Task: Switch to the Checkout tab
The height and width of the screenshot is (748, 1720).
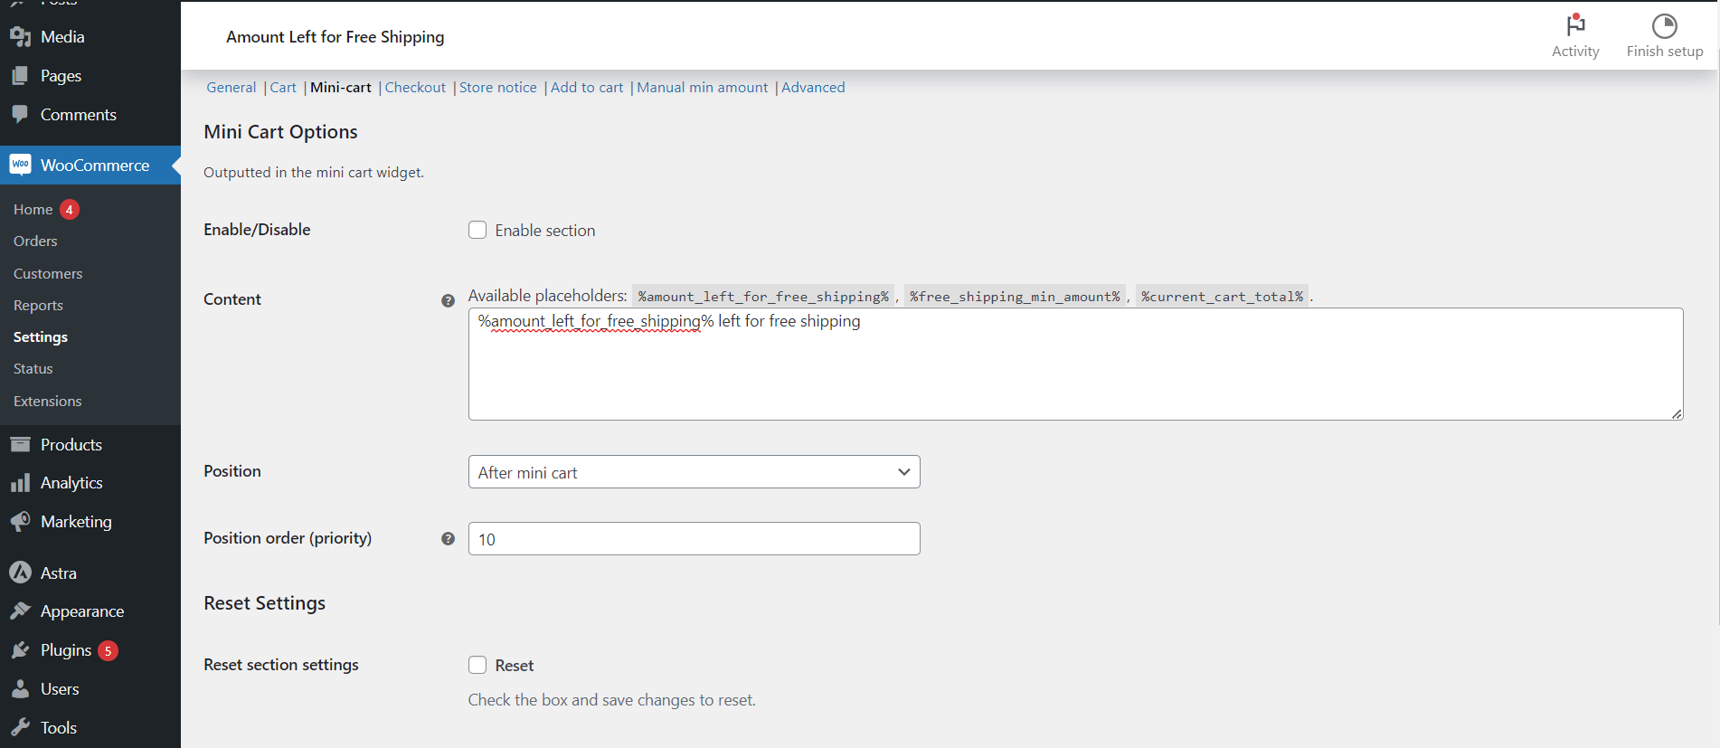Action: 415,88
